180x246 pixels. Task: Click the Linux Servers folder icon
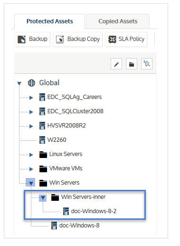[x=43, y=155]
